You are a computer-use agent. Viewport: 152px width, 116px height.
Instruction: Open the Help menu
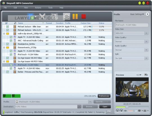(61, 8)
